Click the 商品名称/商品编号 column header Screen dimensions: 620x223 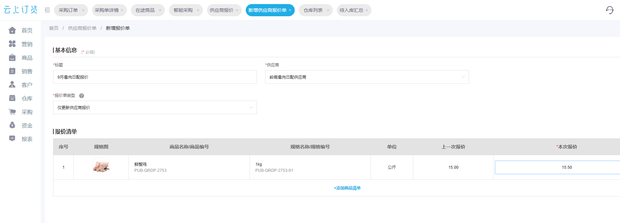(189, 147)
